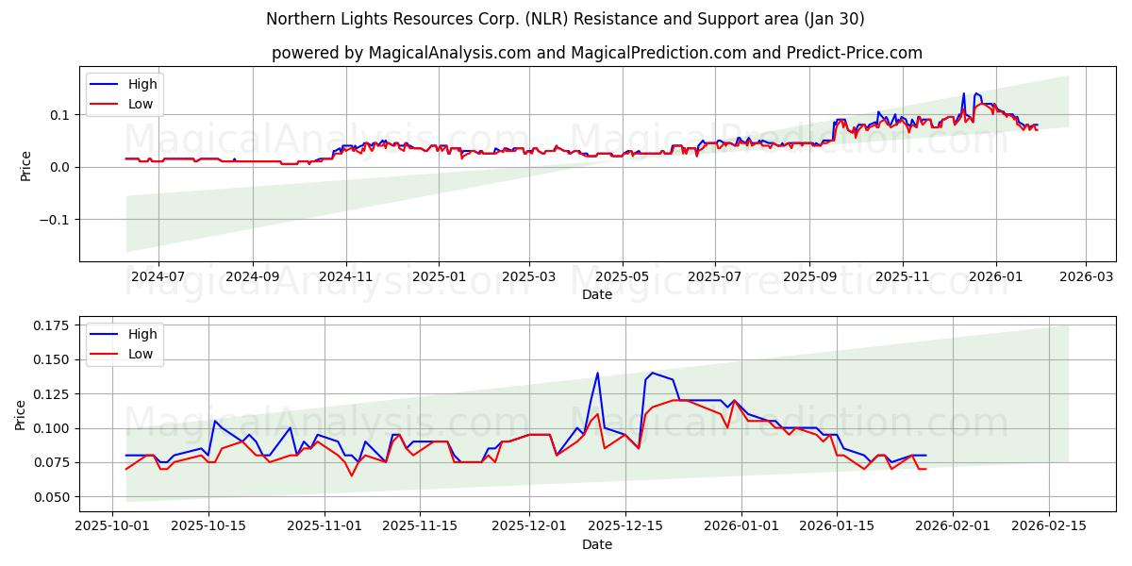Select '2025-12-01' tick label on bottom chart

tap(530, 526)
